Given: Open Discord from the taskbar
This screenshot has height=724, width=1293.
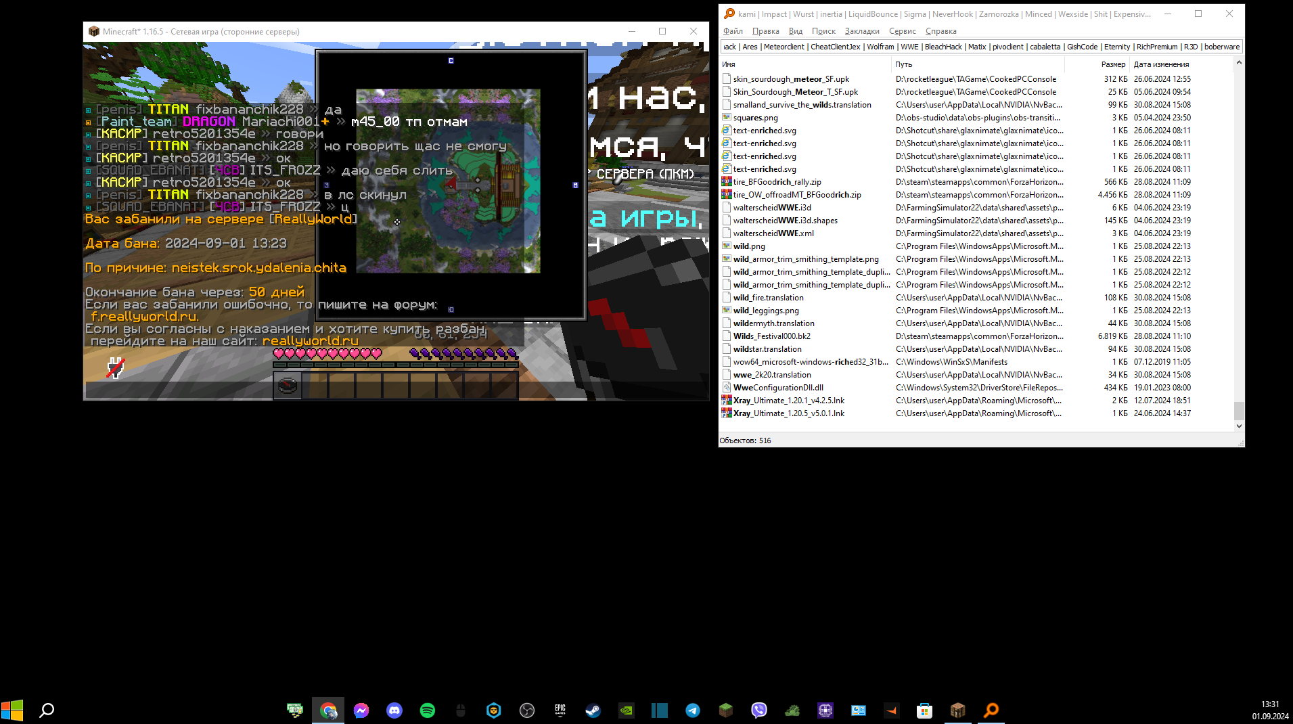Looking at the screenshot, I should coord(394,710).
